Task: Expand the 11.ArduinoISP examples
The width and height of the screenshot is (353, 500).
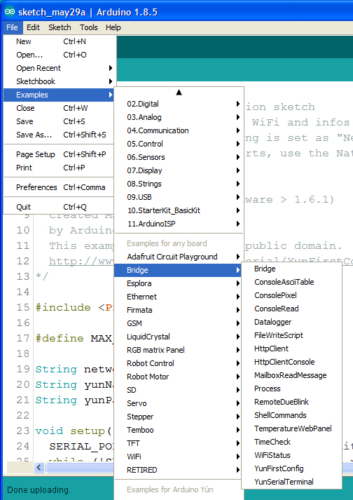Action: coord(179,224)
